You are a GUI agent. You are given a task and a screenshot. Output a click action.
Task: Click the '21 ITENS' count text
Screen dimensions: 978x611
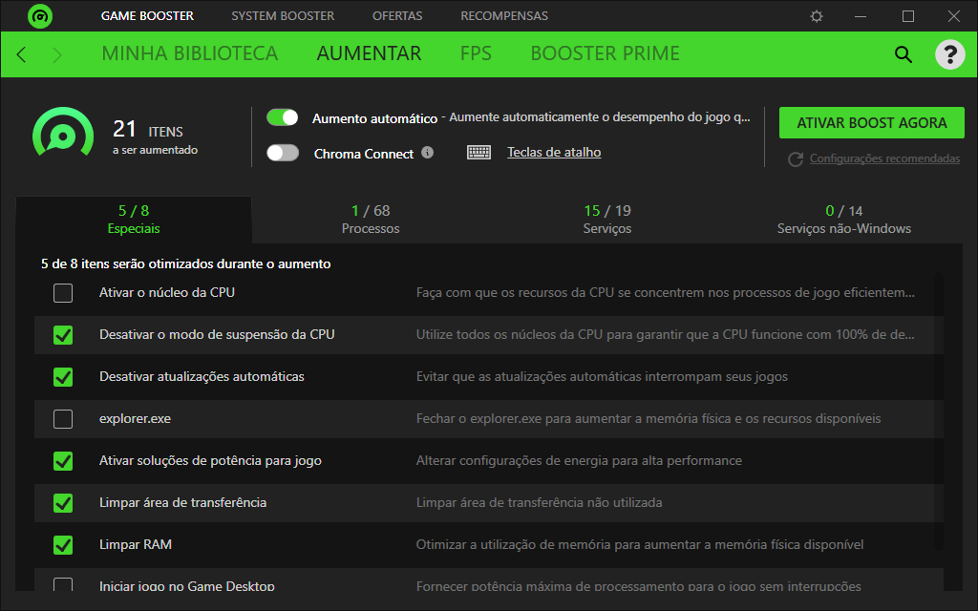[x=148, y=129]
